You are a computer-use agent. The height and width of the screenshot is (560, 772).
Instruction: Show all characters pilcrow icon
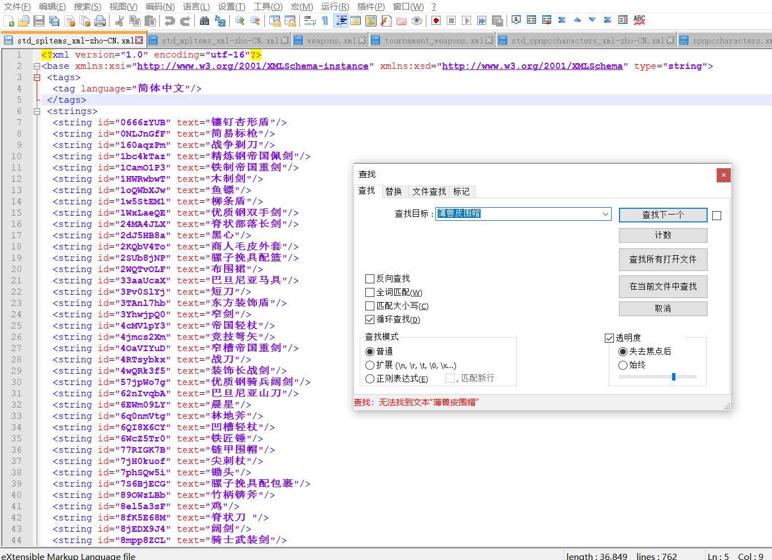point(325,21)
